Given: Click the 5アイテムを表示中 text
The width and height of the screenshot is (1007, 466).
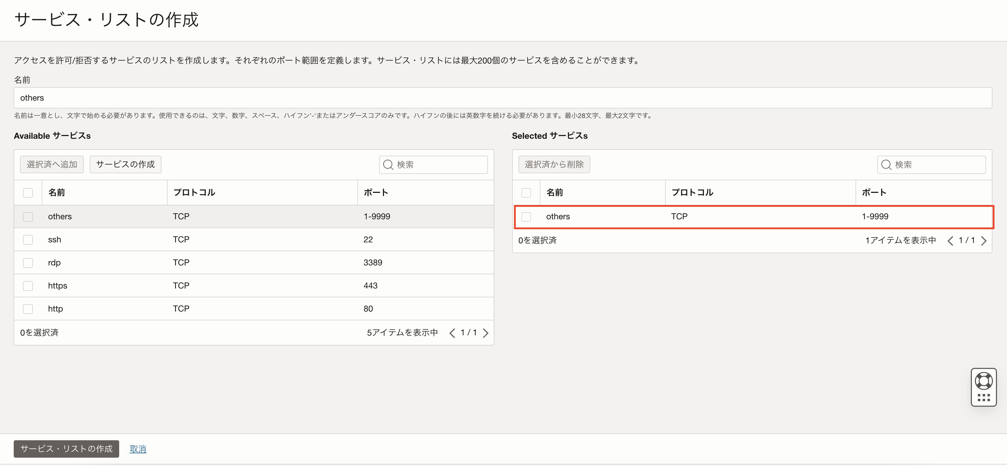Looking at the screenshot, I should [402, 333].
